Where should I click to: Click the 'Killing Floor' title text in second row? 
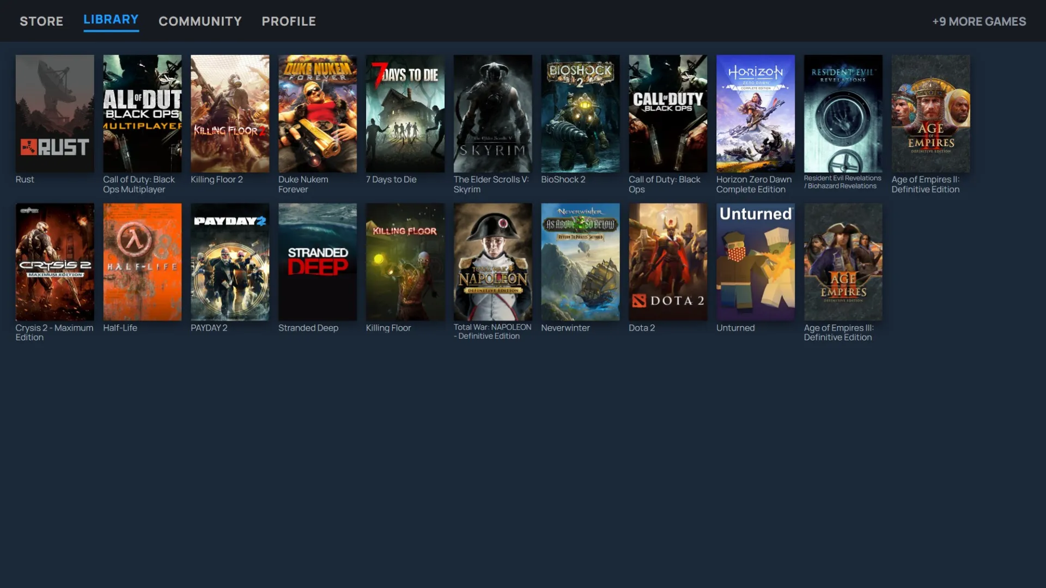(x=388, y=328)
